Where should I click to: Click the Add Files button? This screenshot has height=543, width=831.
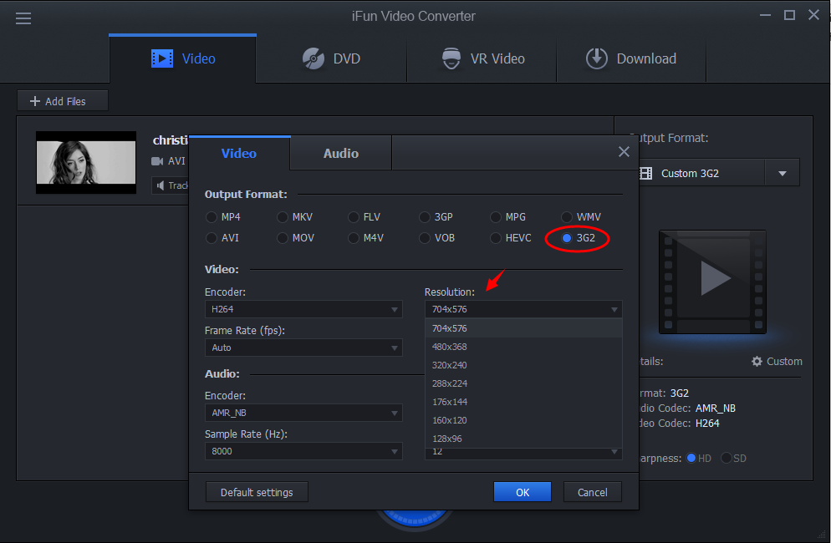pos(63,100)
